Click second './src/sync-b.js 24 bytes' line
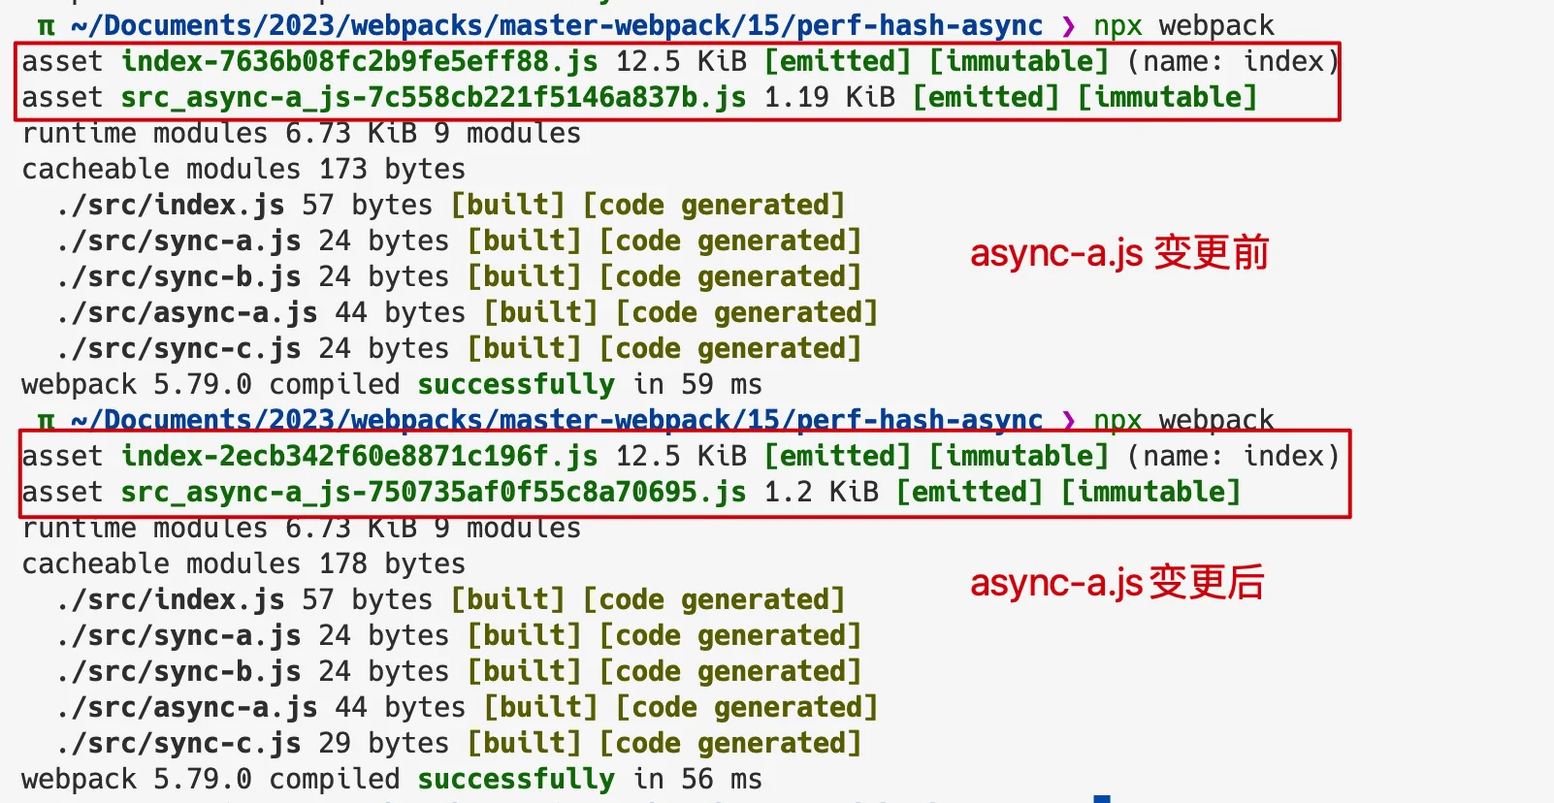Screen dimensions: 1554x803 (x=459, y=671)
